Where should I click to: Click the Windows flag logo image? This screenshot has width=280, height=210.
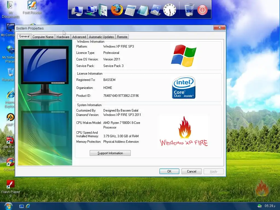(183, 56)
